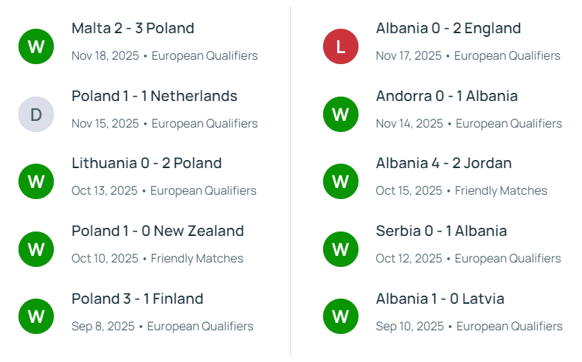Image resolution: width=582 pixels, height=362 pixels.
Task: Open the Poland 1 - 1 Netherlands match
Action: (x=154, y=97)
